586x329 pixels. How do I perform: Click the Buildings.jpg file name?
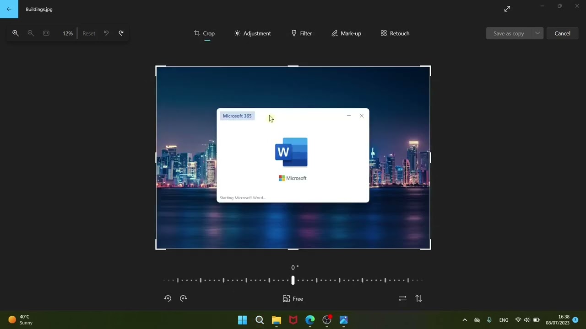tap(39, 9)
